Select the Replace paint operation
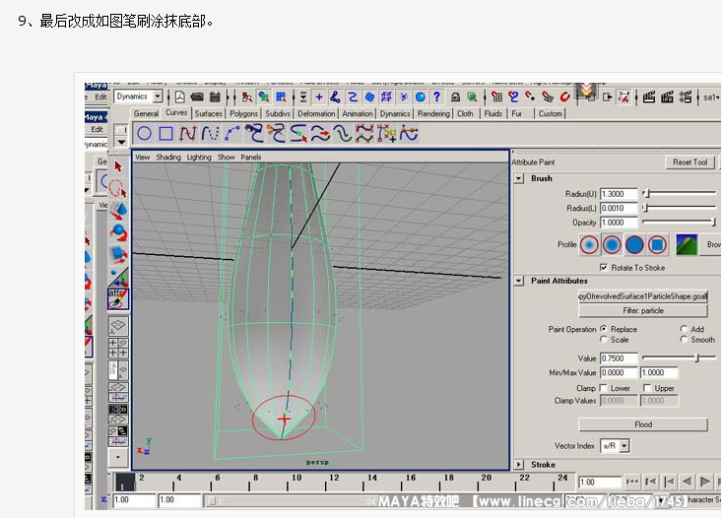 pyautogui.click(x=604, y=329)
